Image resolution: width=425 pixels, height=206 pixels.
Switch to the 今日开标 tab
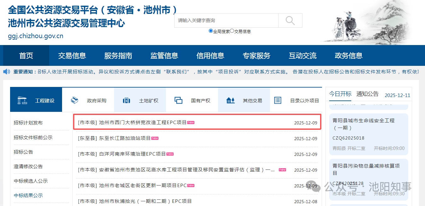tap(340, 94)
